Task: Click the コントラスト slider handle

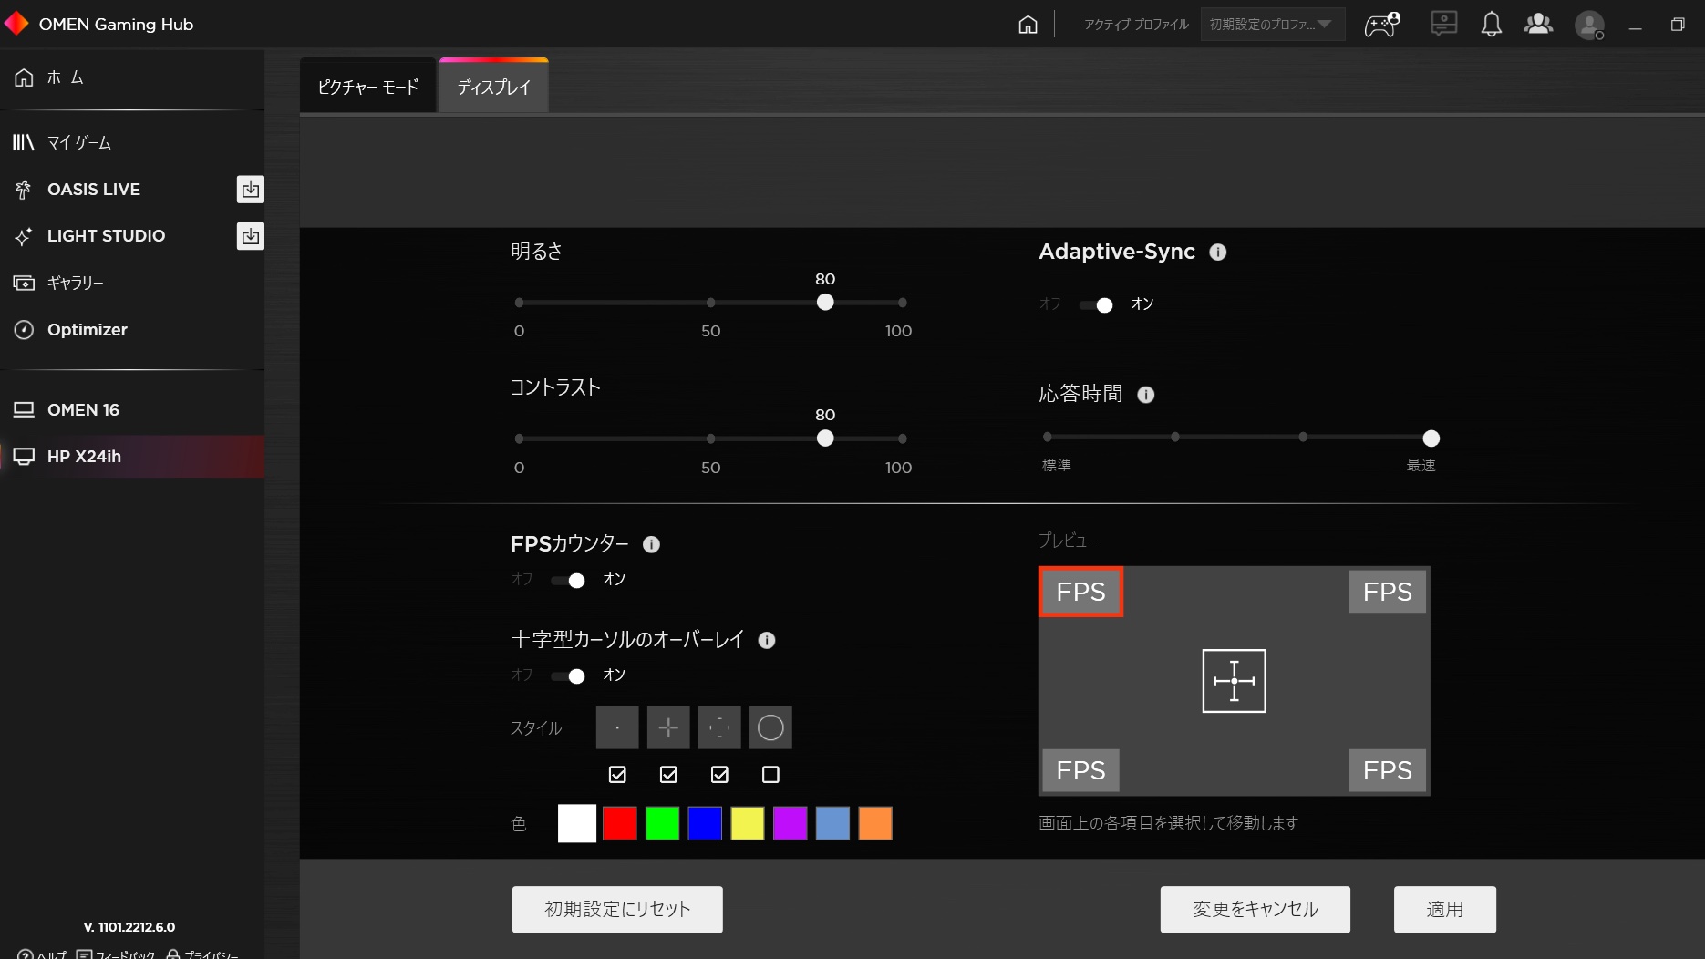Action: pos(825,438)
